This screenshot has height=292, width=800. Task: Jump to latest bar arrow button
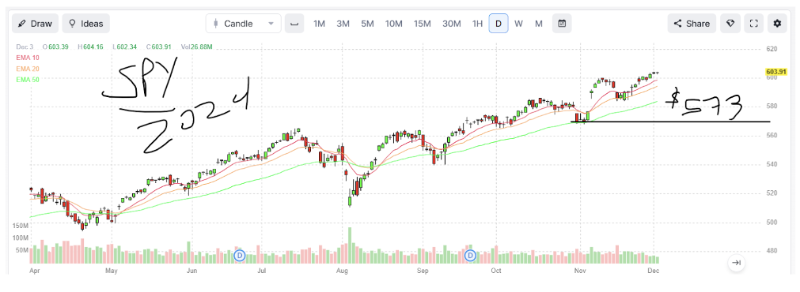click(x=736, y=263)
